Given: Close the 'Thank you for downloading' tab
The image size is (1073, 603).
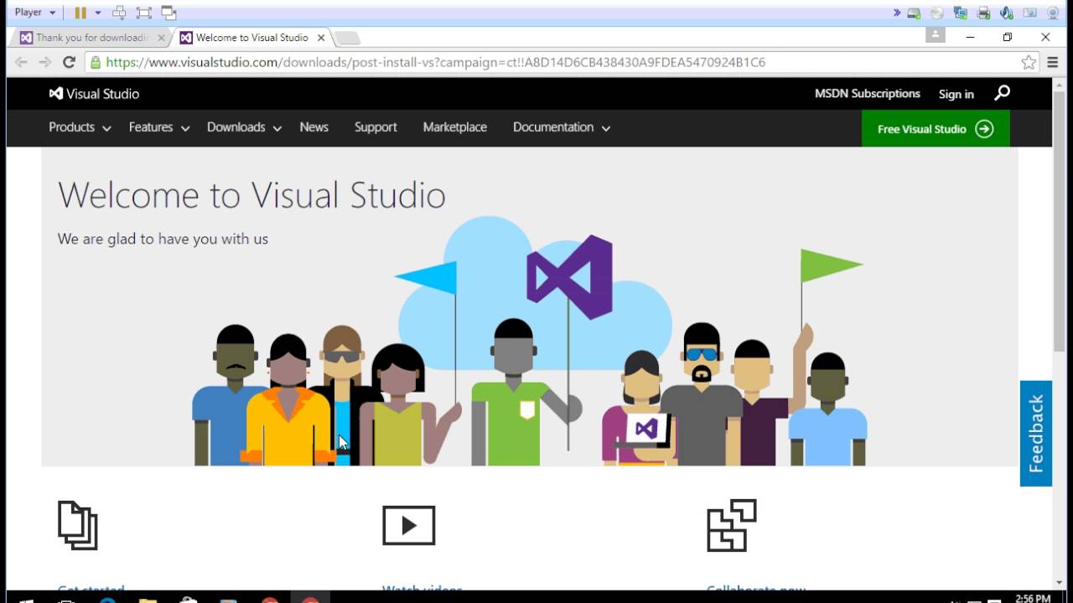Looking at the screenshot, I should coord(159,38).
